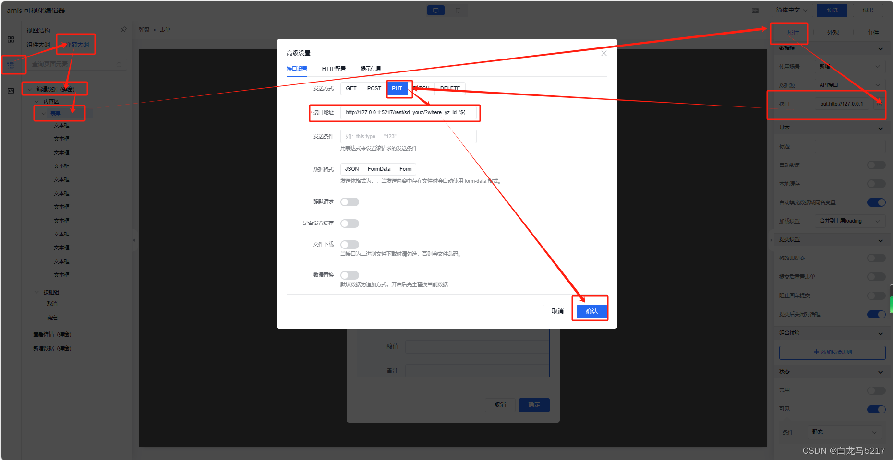This screenshot has width=893, height=460.
Task: Click the 退出 button
Action: click(x=868, y=10)
